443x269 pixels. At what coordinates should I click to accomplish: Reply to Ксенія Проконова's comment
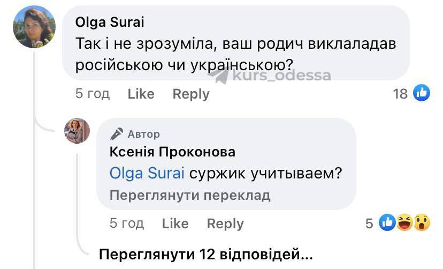coord(225,223)
